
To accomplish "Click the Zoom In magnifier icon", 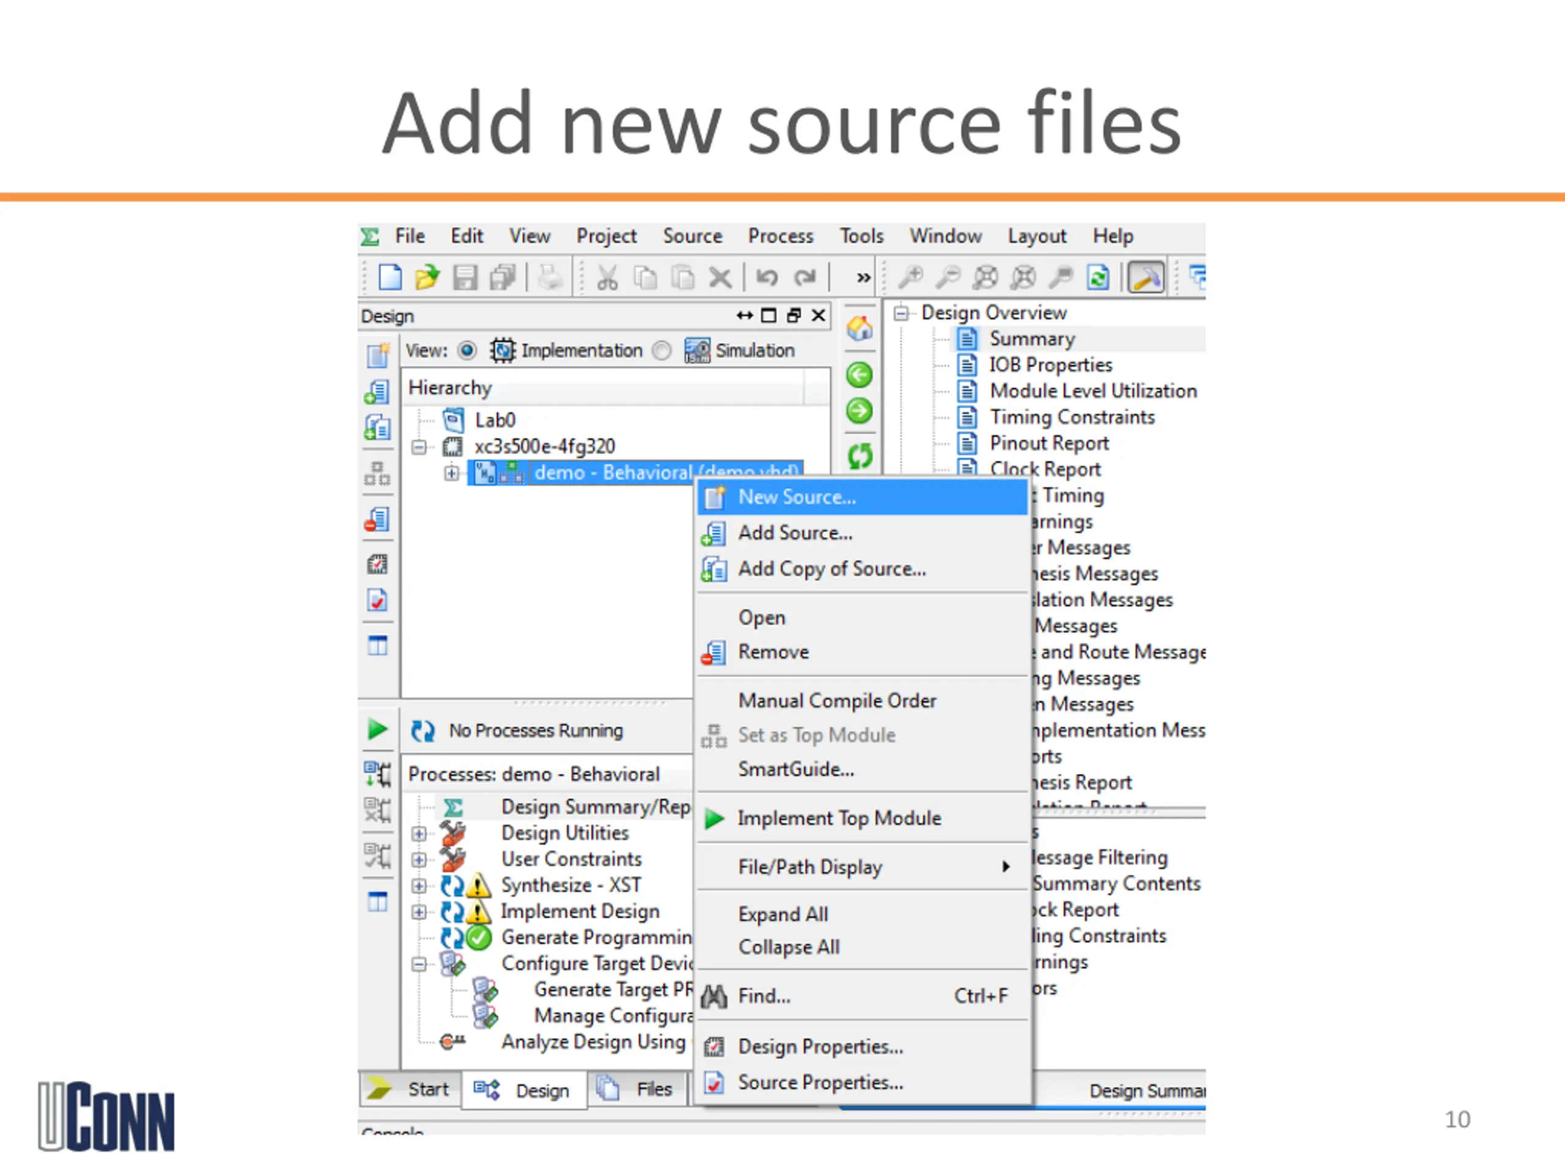I will point(910,277).
